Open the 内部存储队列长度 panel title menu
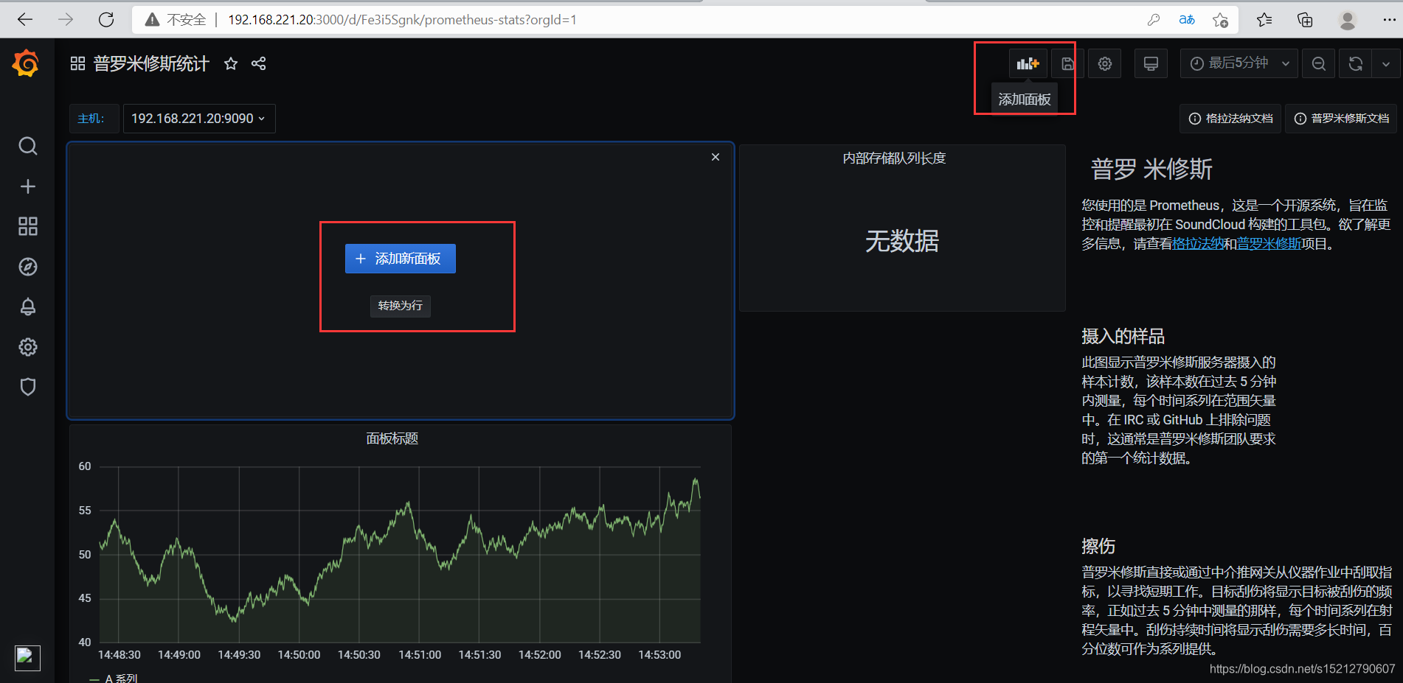1403x683 pixels. pyautogui.click(x=894, y=158)
